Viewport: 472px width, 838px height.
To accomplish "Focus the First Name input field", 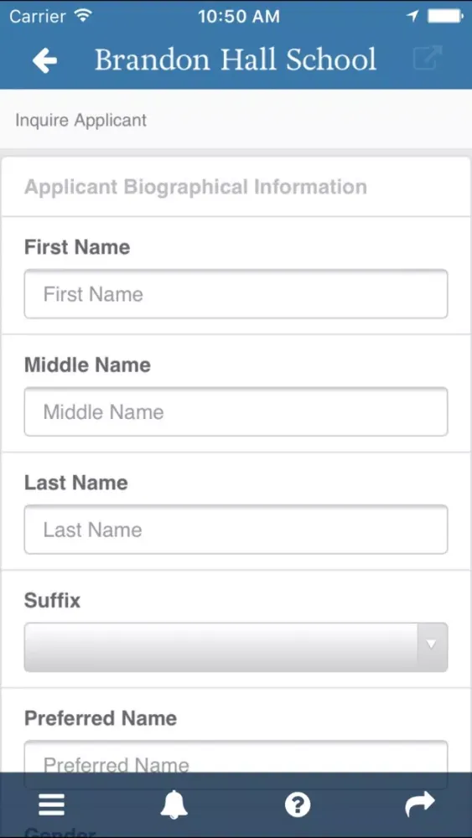I will pos(236,294).
